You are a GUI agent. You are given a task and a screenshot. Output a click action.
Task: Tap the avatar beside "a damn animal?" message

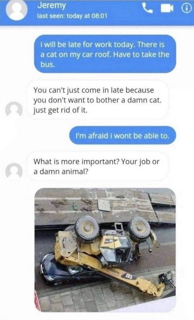coord(14,171)
